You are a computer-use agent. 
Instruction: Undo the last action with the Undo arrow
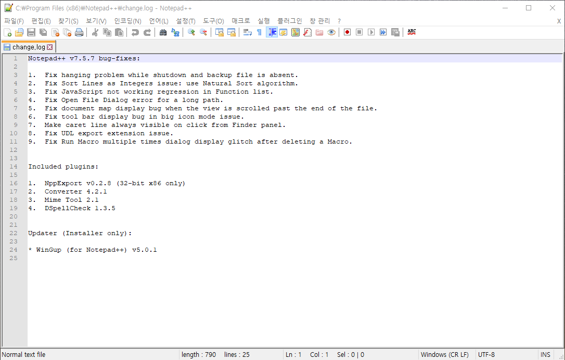(135, 32)
